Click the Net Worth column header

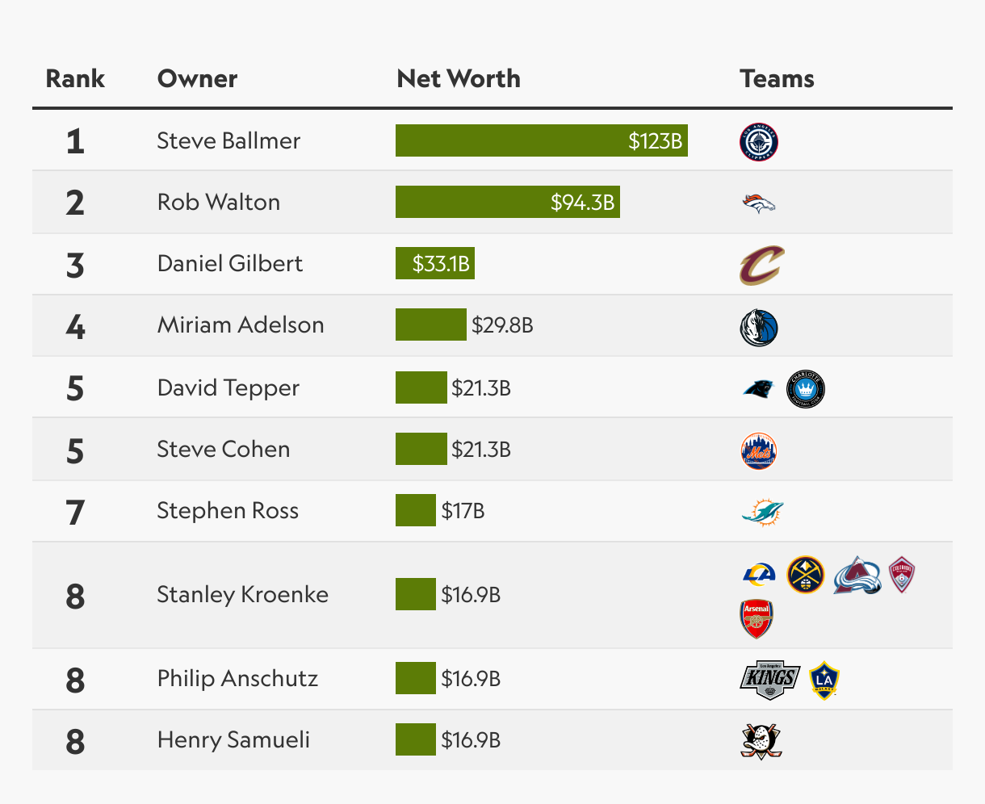(x=459, y=78)
